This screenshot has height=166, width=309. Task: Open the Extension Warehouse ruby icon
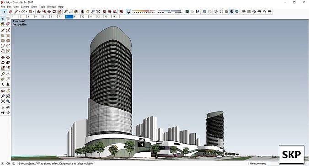121,12
